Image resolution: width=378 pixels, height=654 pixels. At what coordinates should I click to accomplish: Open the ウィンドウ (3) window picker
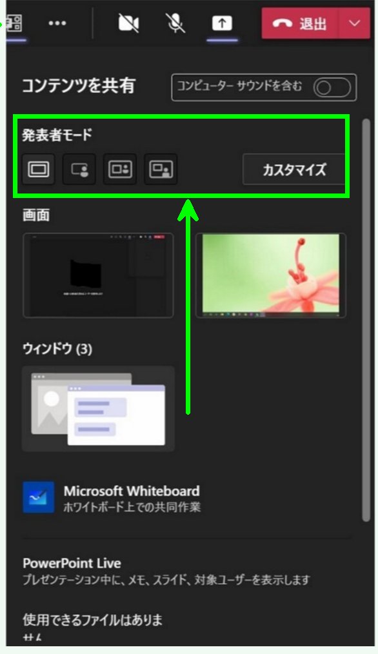[x=98, y=409]
